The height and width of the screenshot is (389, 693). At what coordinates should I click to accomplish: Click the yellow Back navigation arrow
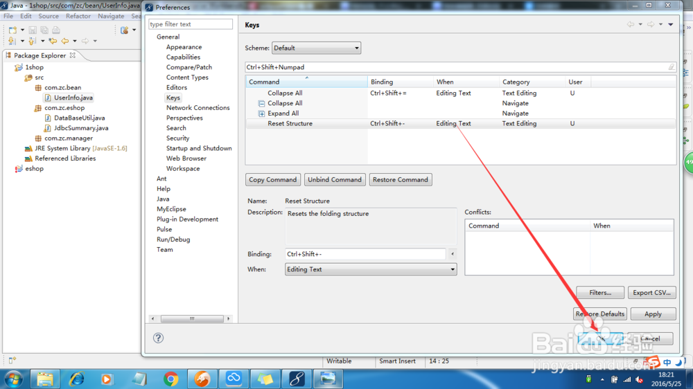coord(65,41)
